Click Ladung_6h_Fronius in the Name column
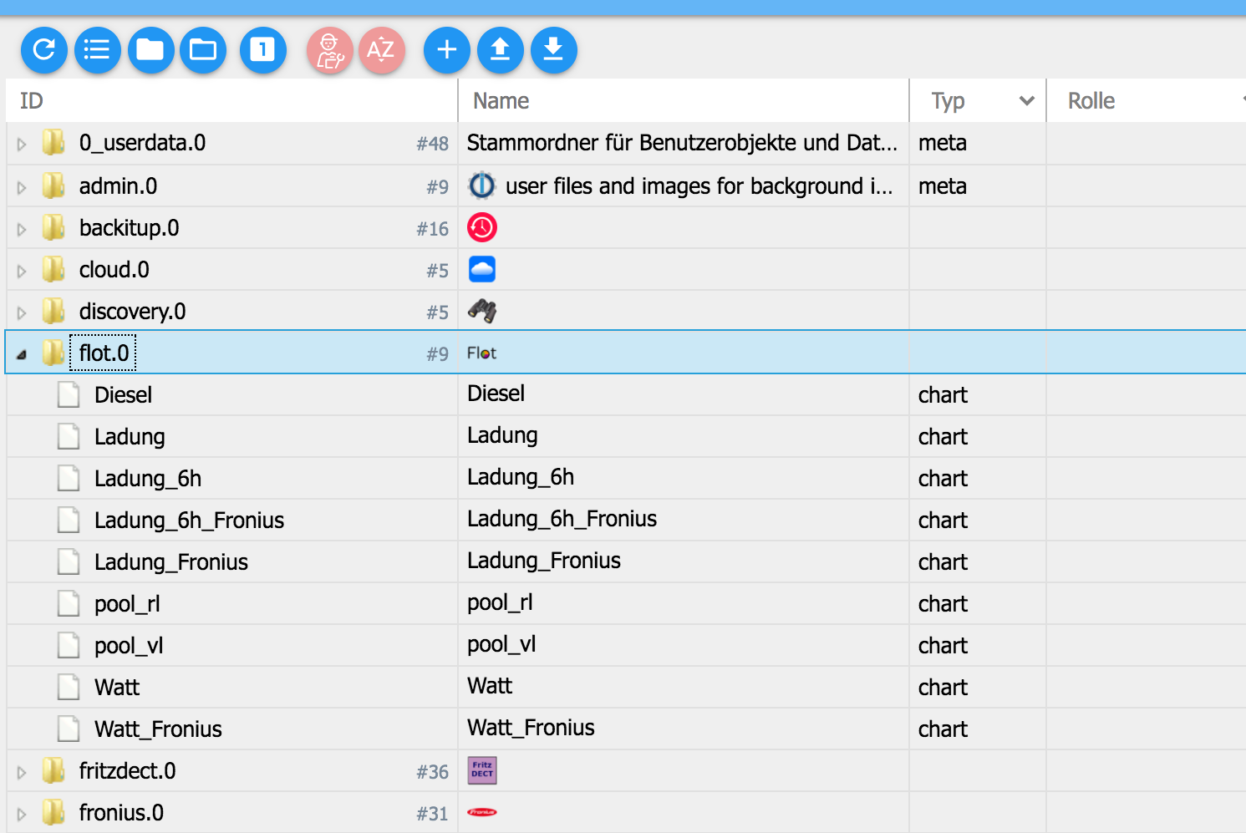The width and height of the screenshot is (1246, 833). point(562,518)
